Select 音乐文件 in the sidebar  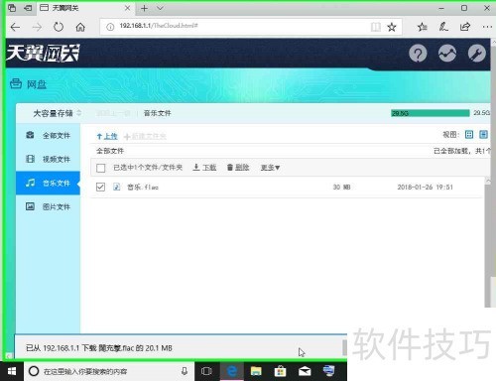pyautogui.click(x=48, y=183)
